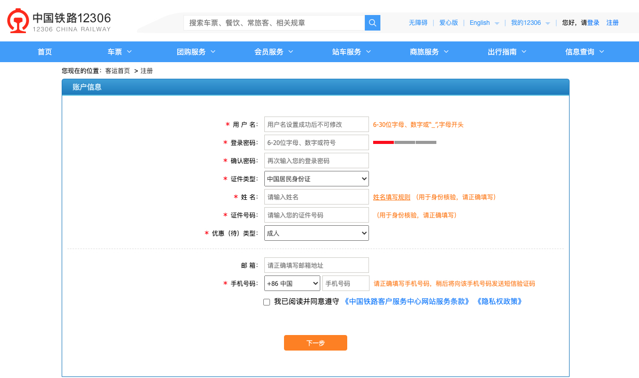Viewport: 639px width, 378px height.
Task: Click the blue search magnifier icon
Action: pyautogui.click(x=373, y=23)
